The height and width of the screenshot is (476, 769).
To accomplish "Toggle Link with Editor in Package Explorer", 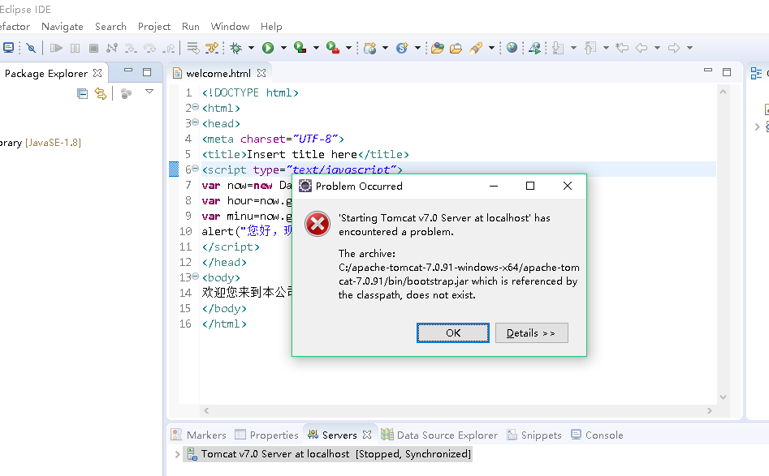I will (101, 93).
